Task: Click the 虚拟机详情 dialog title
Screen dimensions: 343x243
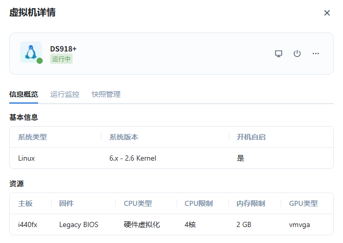Action: [x=32, y=12]
